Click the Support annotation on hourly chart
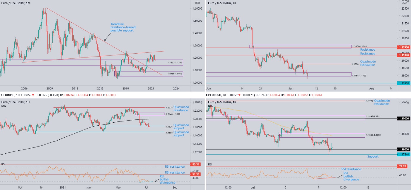Image resolution: width=411 pixels, height=190 pixels. (373, 157)
